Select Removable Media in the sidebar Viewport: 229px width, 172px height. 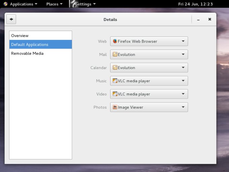click(41, 53)
